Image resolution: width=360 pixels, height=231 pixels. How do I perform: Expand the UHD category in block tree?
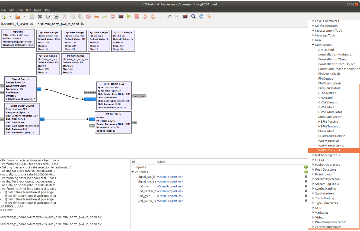tap(313, 208)
